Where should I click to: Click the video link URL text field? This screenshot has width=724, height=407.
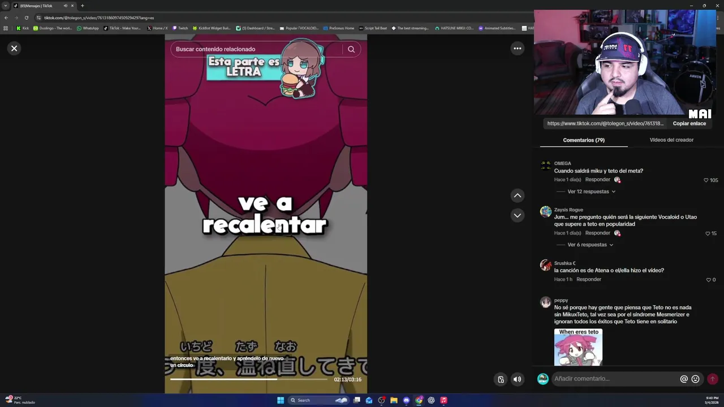(605, 123)
